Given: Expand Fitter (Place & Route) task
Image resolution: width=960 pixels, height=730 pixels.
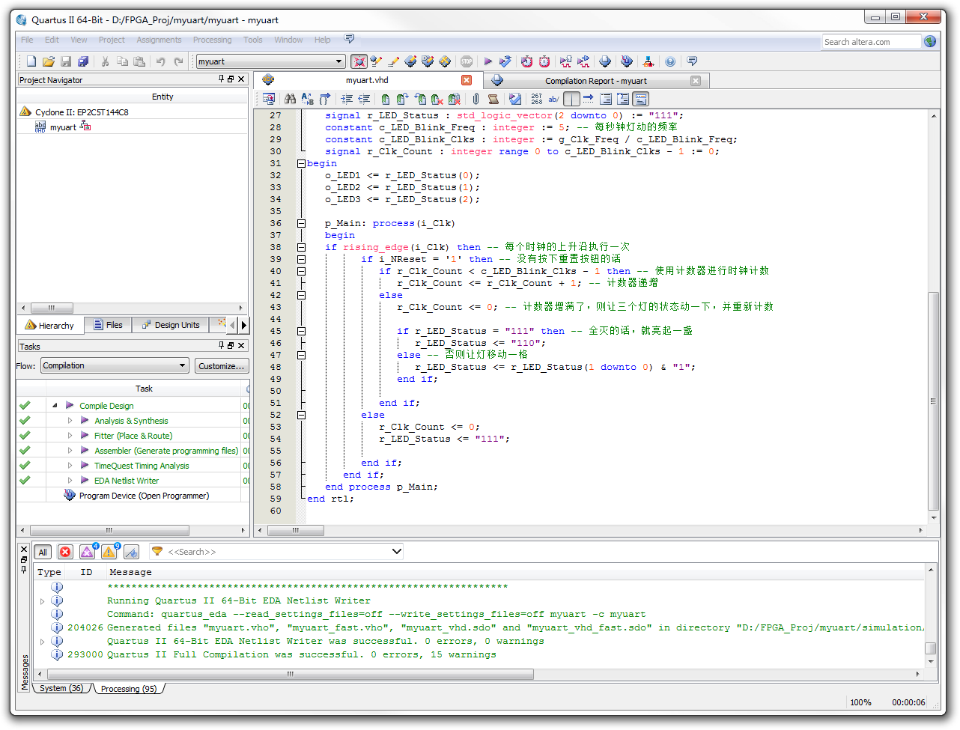Looking at the screenshot, I should coord(70,436).
